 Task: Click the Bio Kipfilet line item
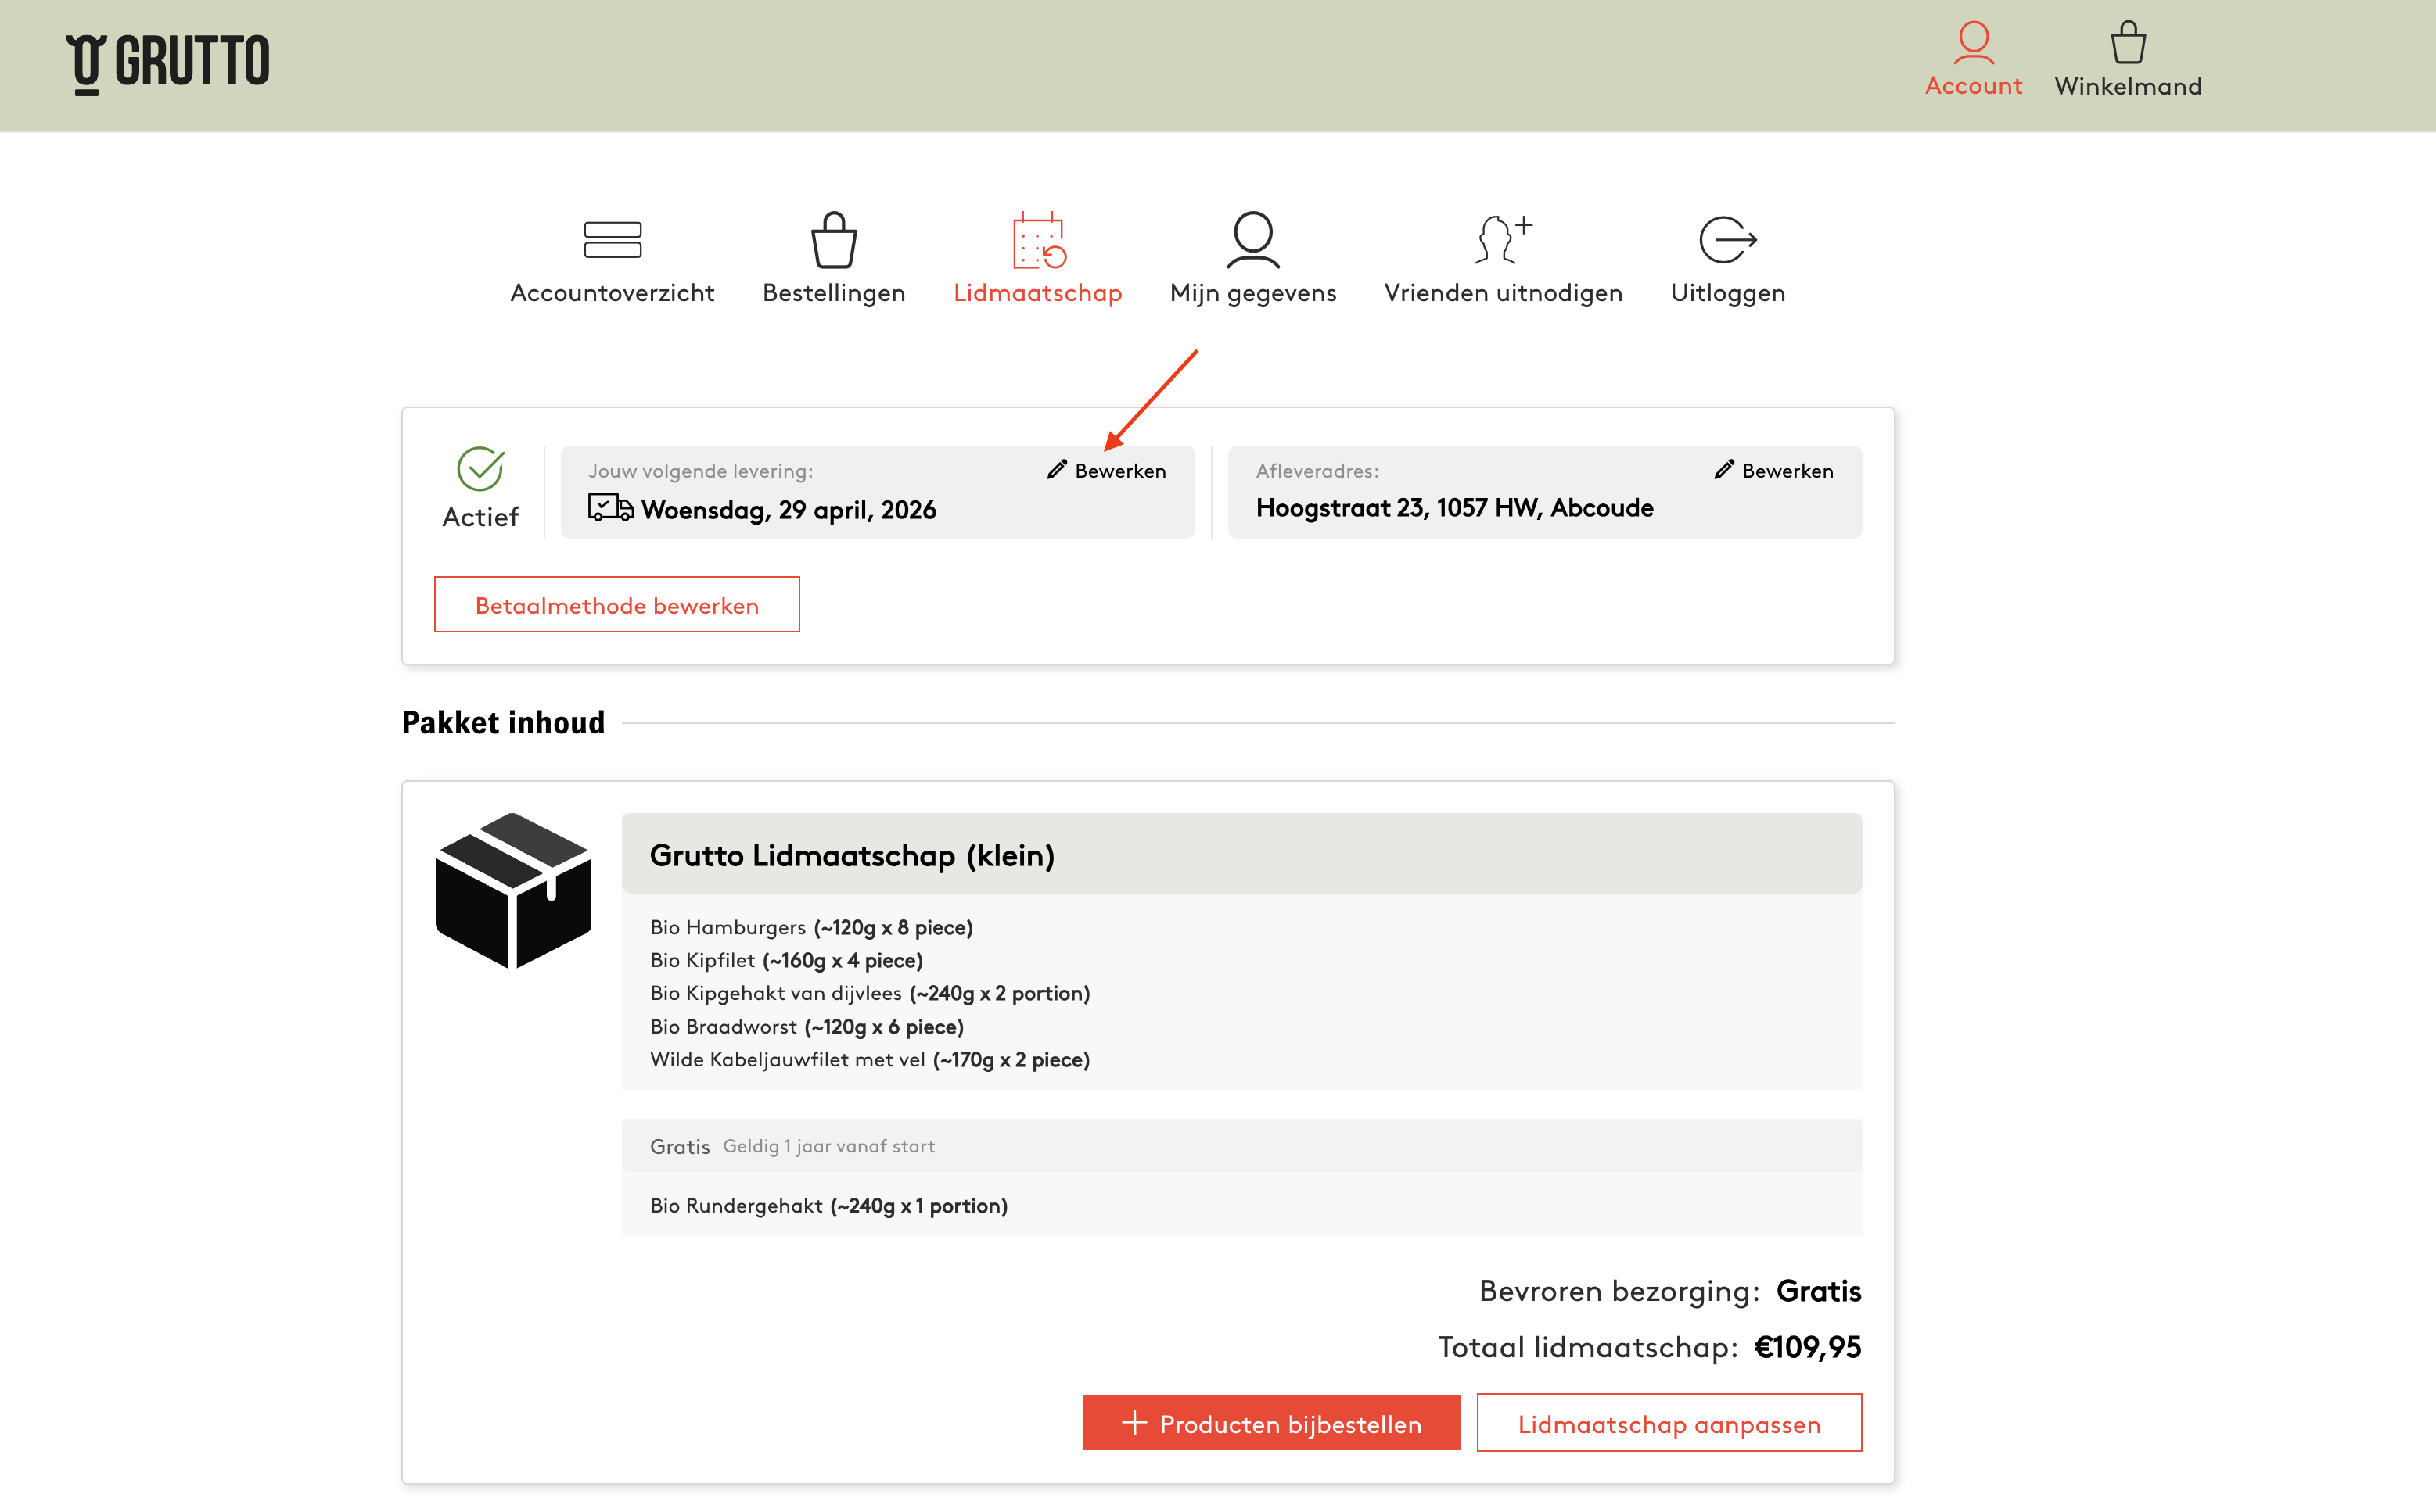786,961
